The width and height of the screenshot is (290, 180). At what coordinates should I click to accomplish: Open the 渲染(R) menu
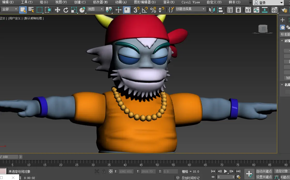click(x=169, y=2)
